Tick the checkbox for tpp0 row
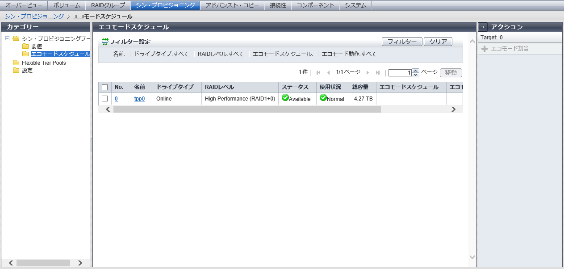564x269 pixels. pos(105,99)
